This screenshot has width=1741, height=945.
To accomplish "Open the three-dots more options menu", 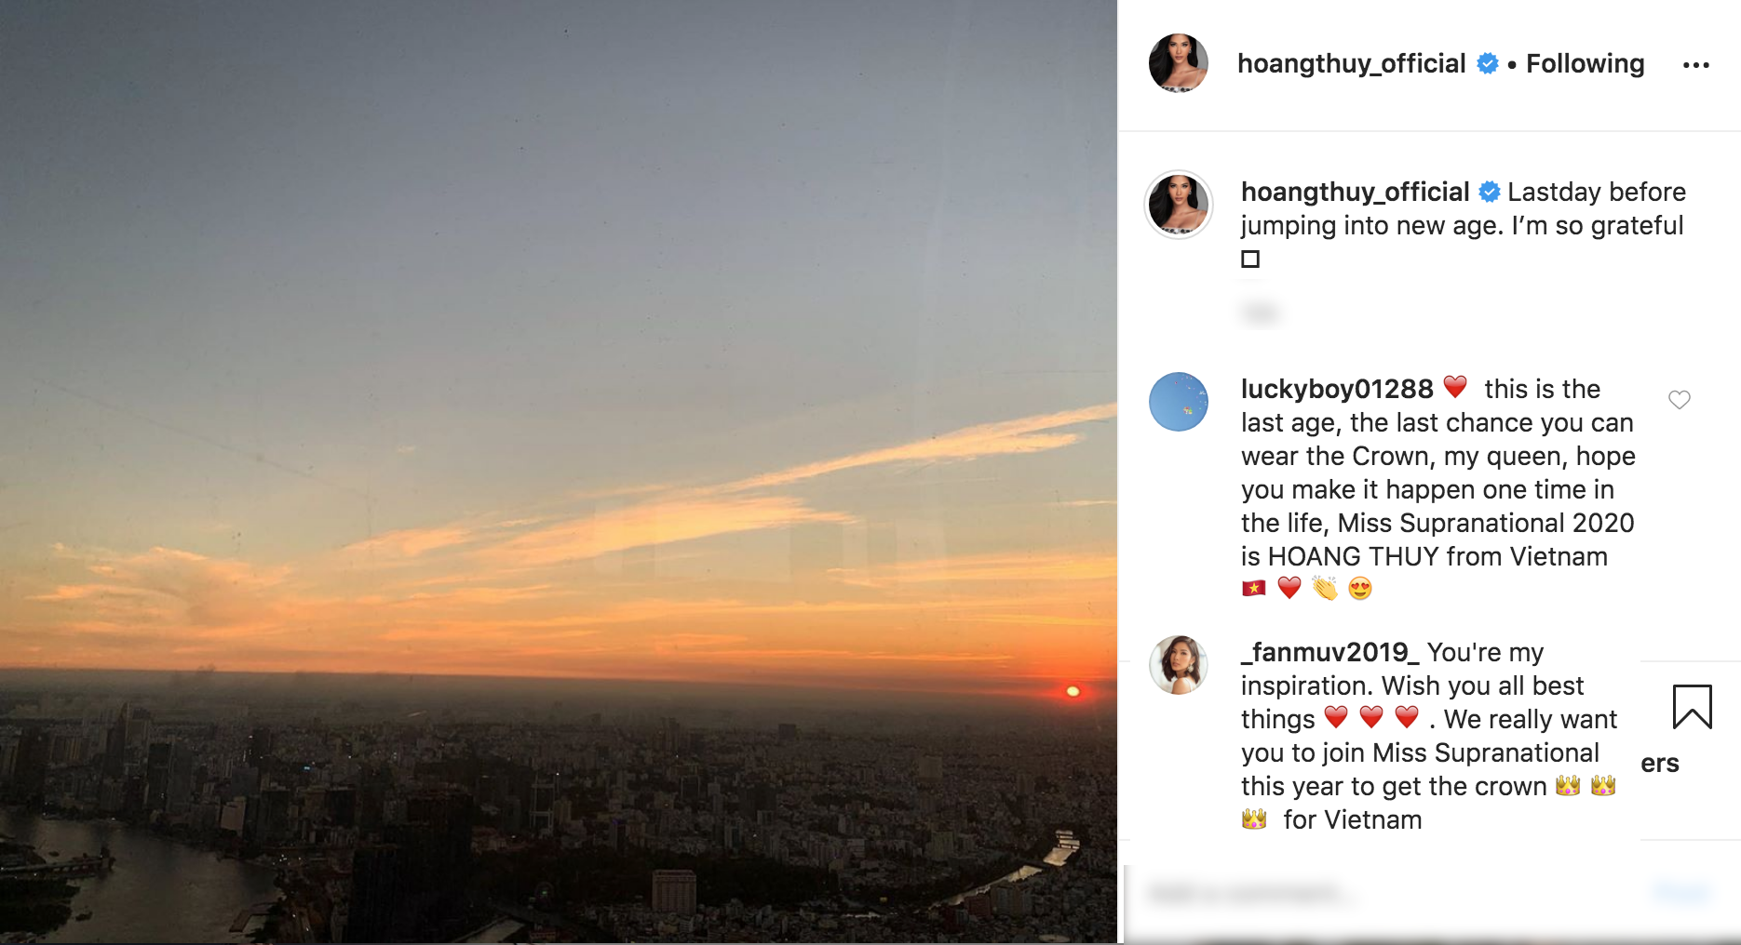I will [1695, 65].
